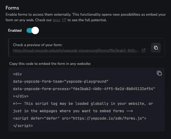Screen dimensions: 171x139
Task: Click the closing ></div> code line
Action: 21,96
